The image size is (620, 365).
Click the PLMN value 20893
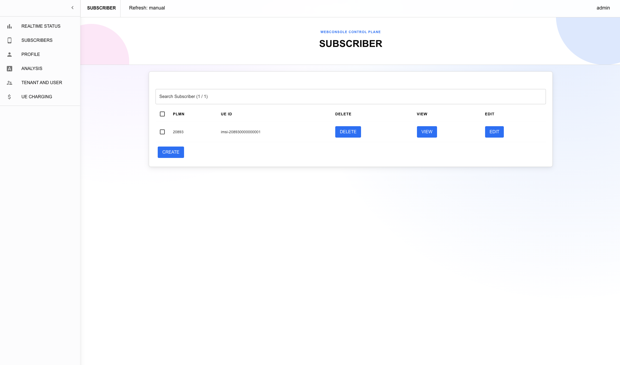(178, 132)
